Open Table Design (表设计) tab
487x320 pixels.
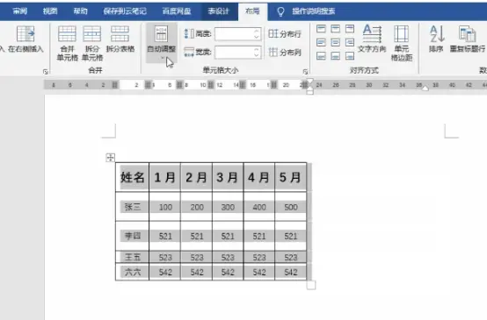pos(218,11)
